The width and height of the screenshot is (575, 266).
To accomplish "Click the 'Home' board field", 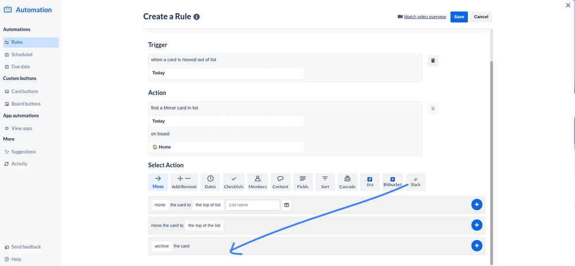I will pyautogui.click(x=226, y=147).
